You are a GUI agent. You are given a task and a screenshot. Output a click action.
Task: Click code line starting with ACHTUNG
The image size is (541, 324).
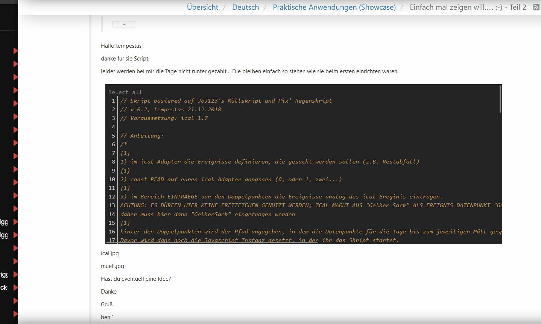pos(308,205)
